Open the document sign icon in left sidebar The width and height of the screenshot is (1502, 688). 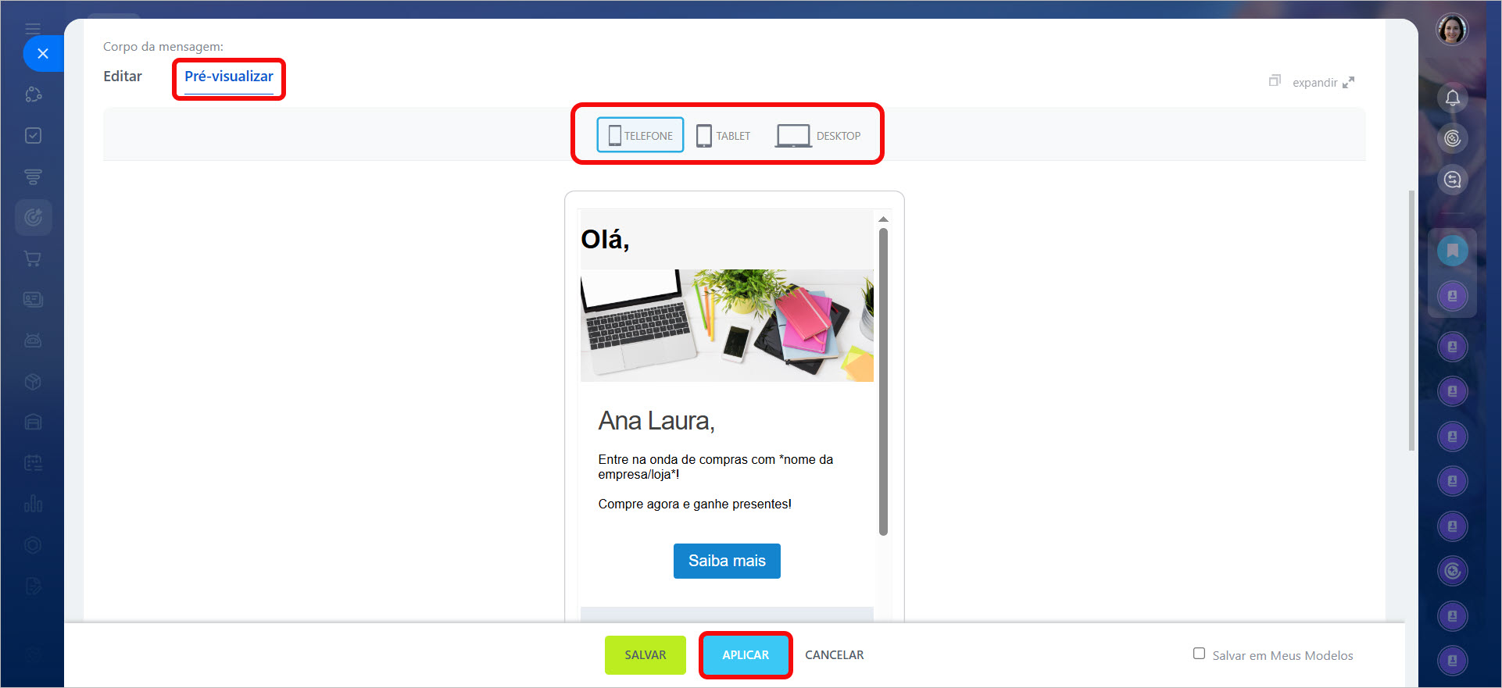coord(33,586)
